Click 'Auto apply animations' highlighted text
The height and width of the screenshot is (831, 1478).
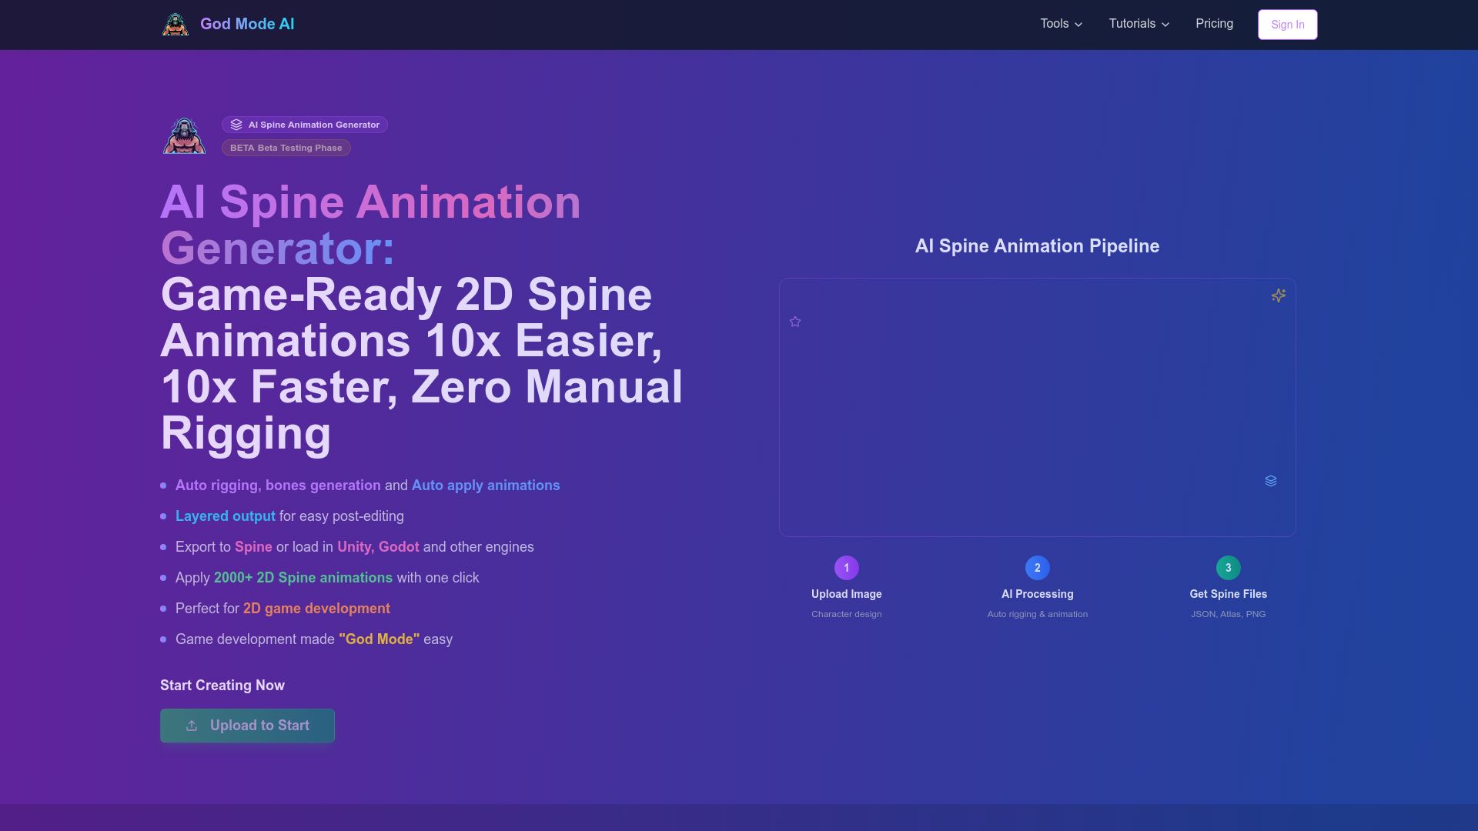coord(486,486)
